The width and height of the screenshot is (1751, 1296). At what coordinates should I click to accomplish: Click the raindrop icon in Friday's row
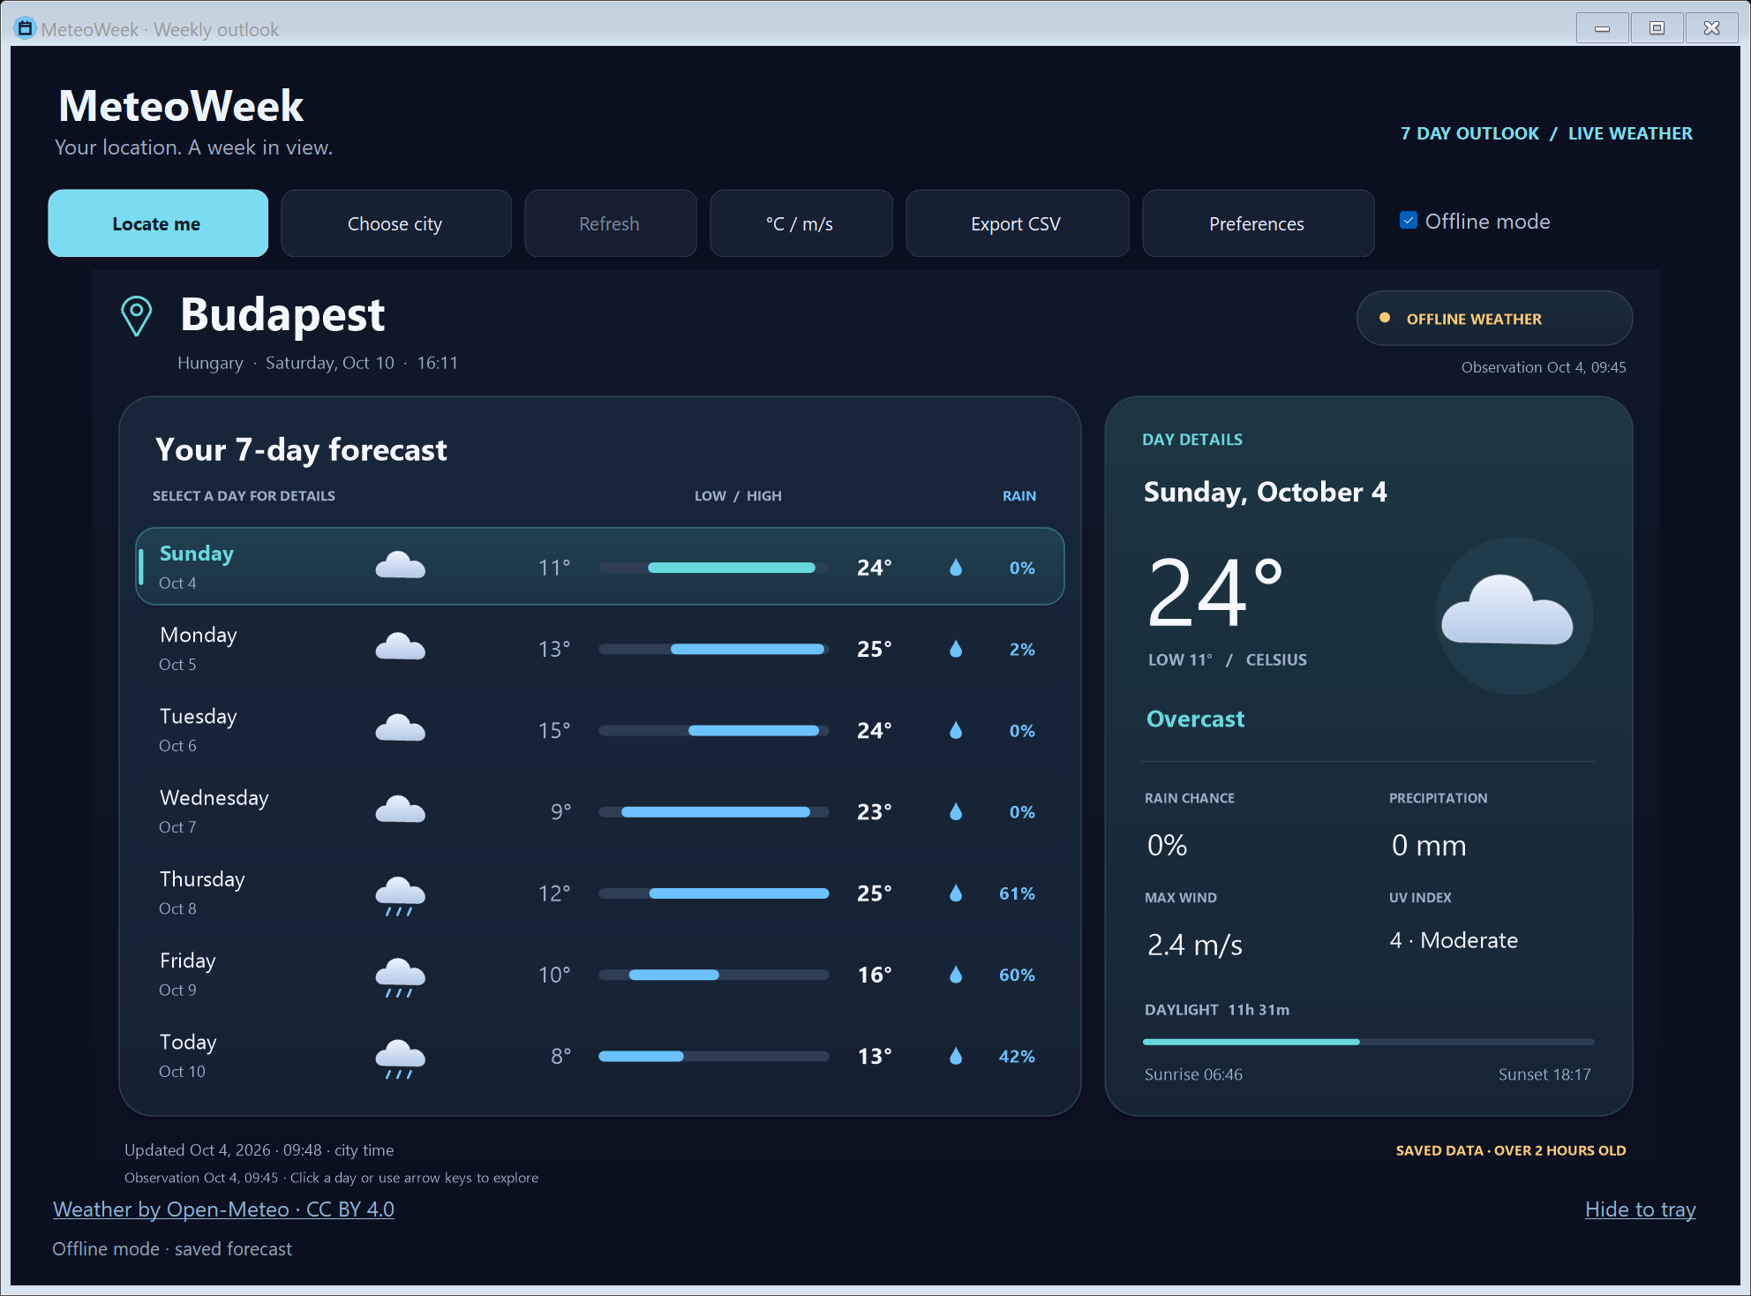tap(956, 974)
